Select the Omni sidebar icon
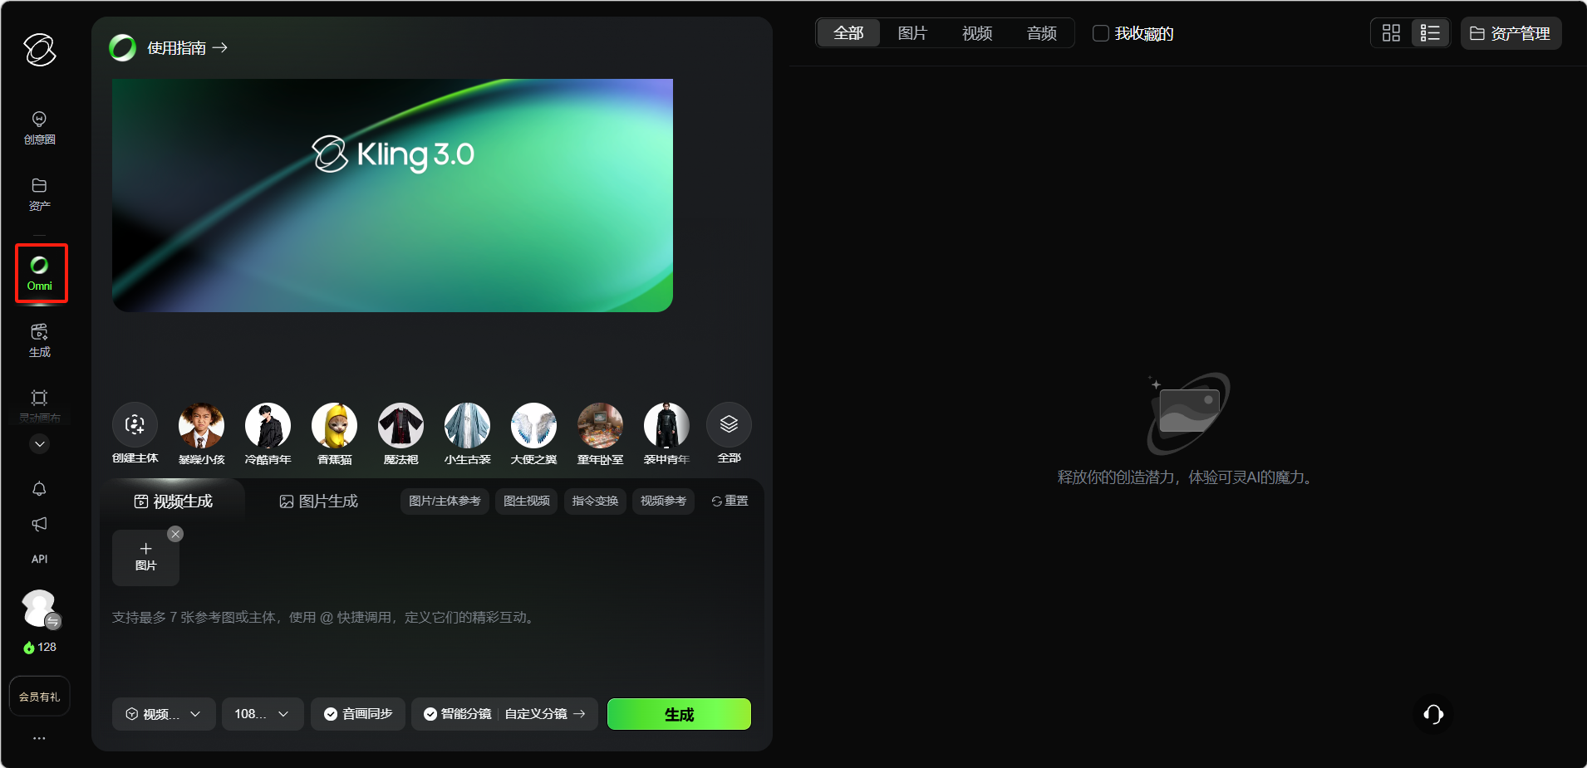Screen dimensions: 1587x768 click(x=40, y=273)
